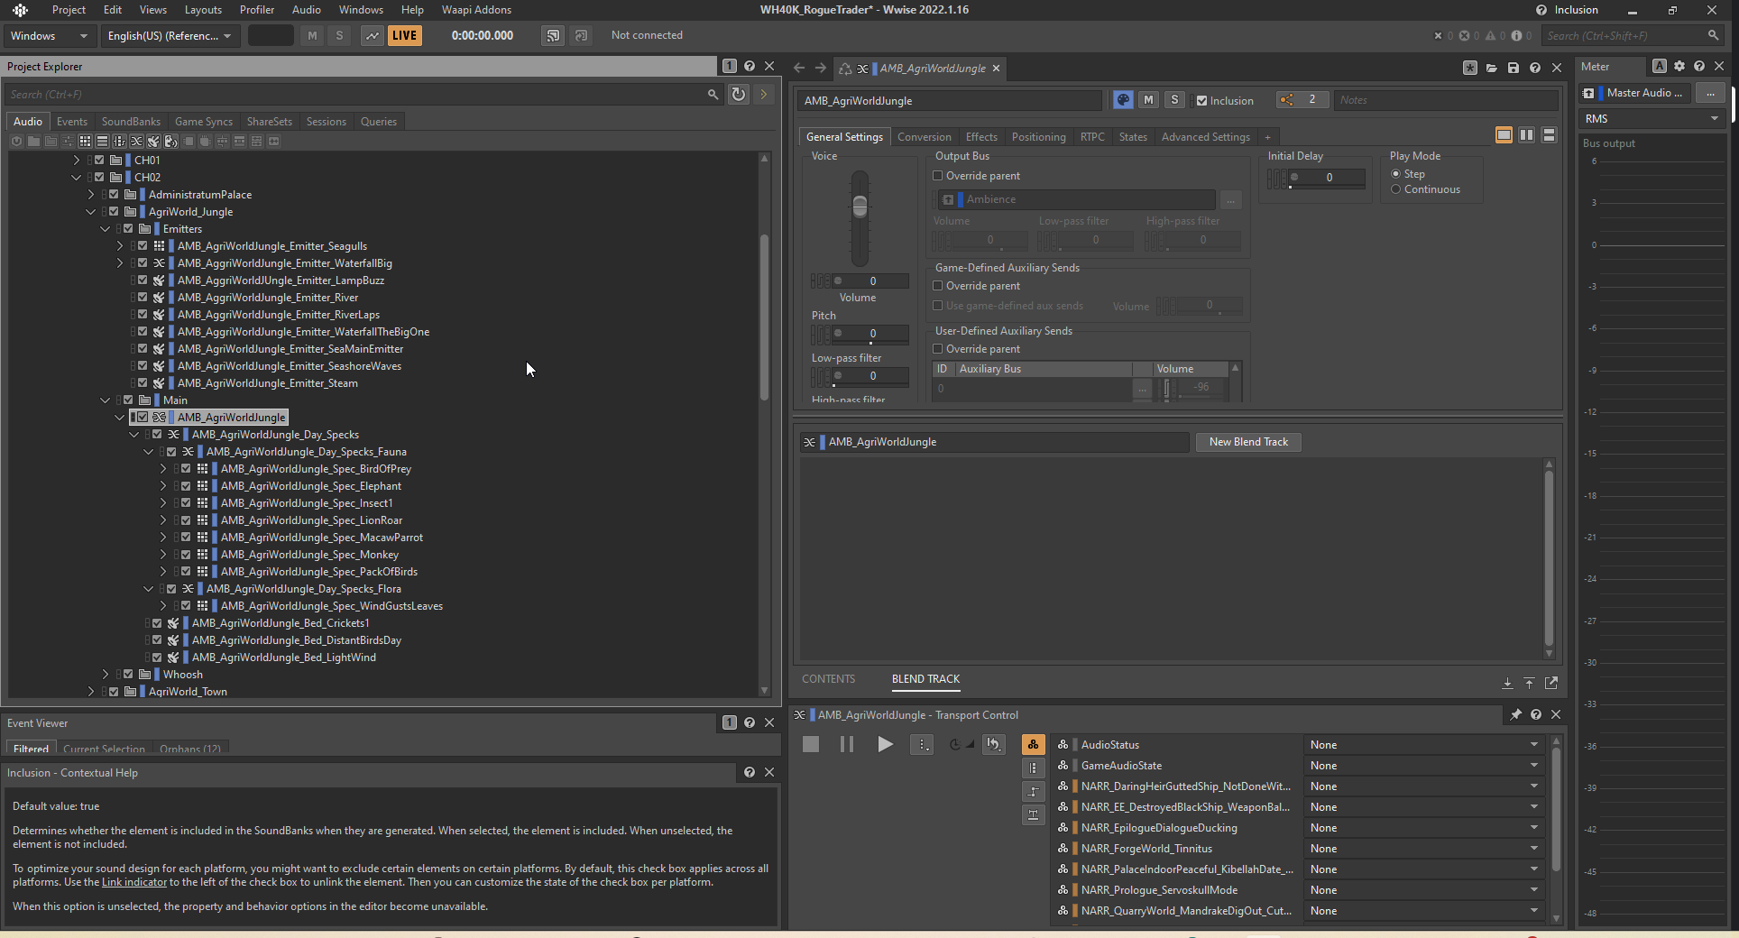Open the RMS meter type dropdown

coord(1652,118)
